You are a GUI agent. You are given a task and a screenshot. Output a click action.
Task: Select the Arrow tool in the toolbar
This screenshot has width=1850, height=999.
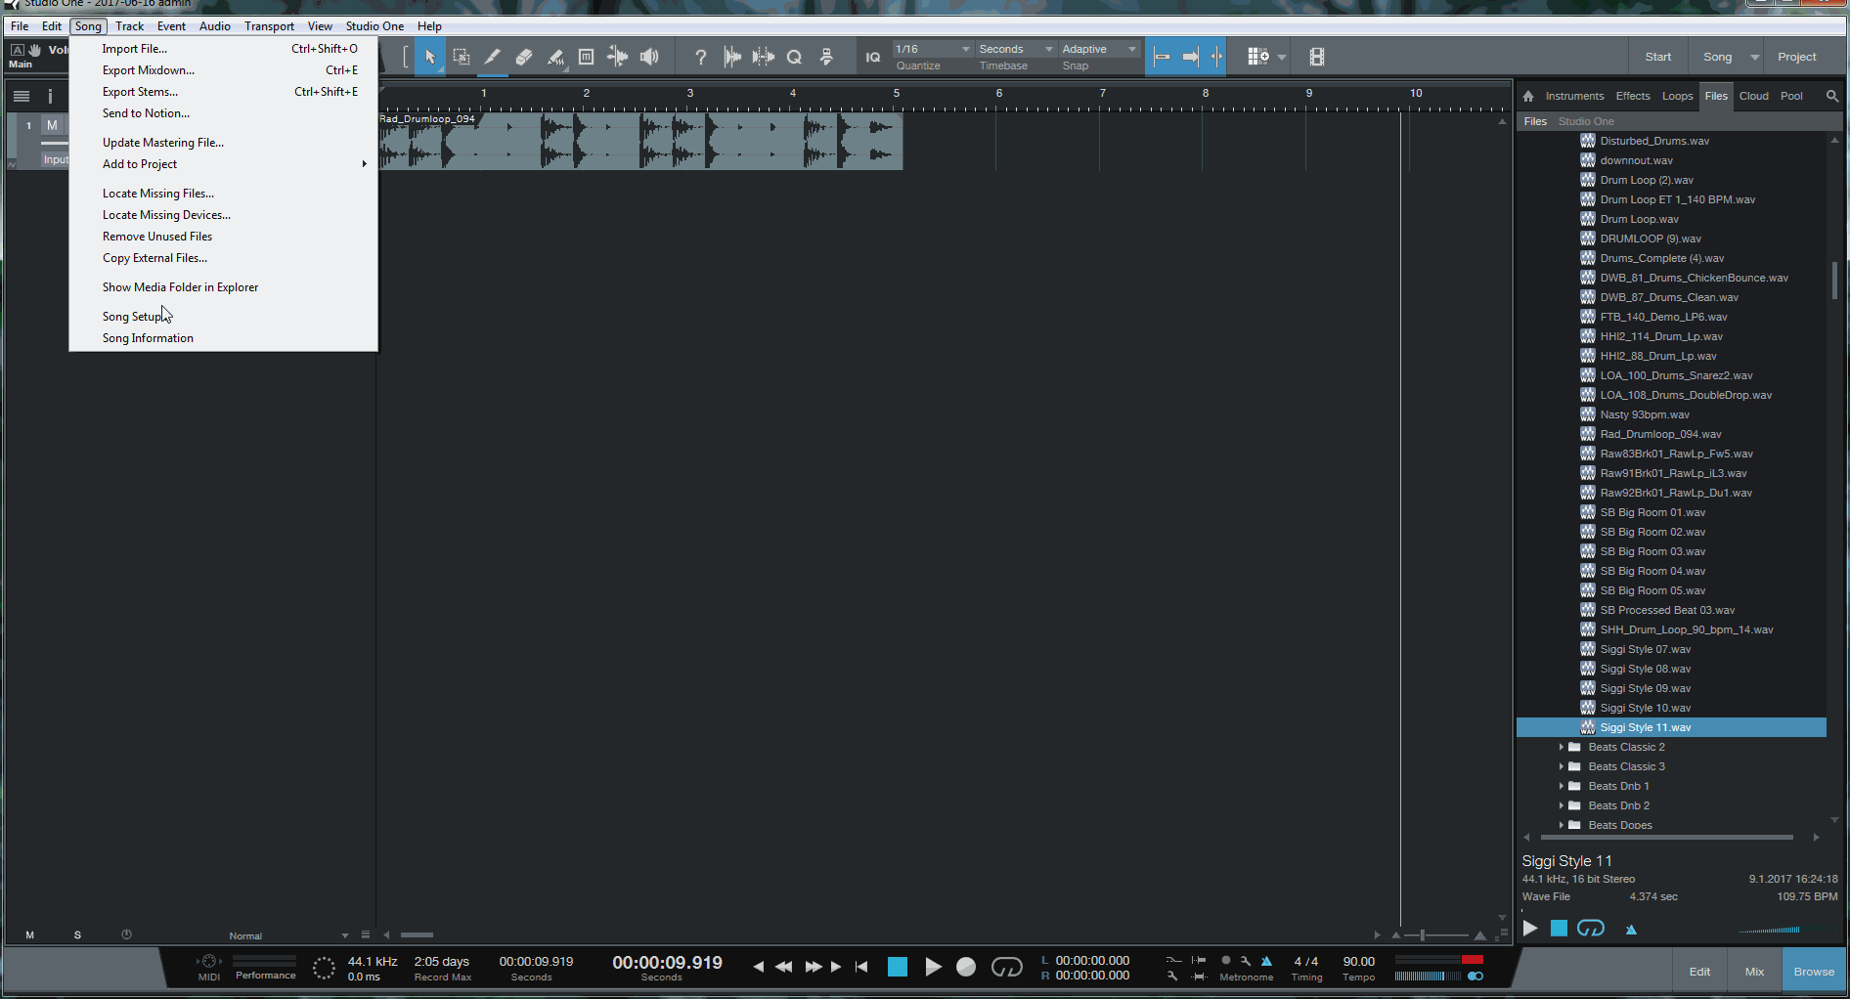tap(429, 57)
